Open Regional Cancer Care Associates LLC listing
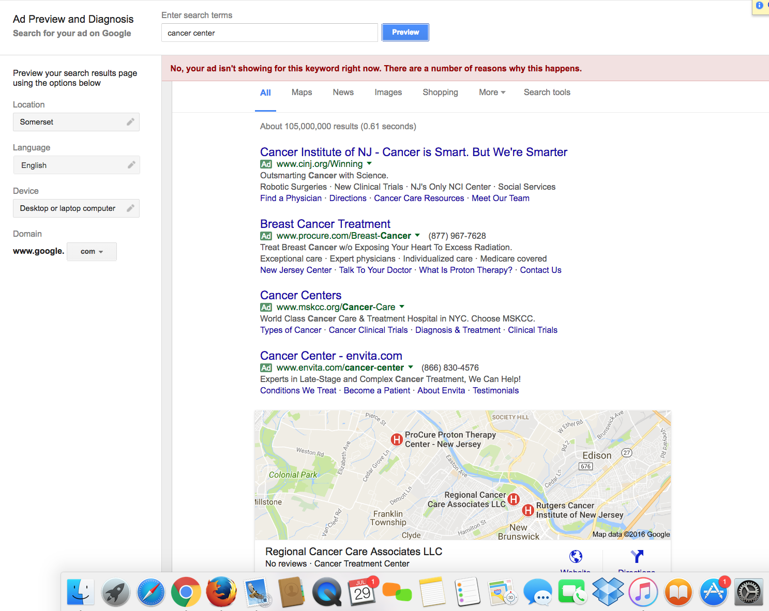 [354, 552]
